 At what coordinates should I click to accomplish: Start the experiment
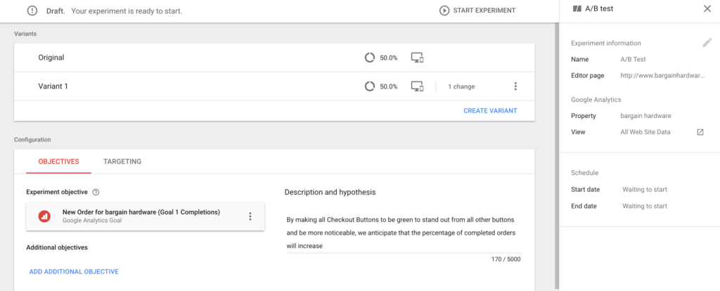tap(477, 11)
